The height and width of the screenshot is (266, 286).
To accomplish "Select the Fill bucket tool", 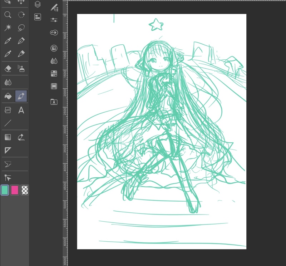I will pyautogui.click(x=8, y=96).
